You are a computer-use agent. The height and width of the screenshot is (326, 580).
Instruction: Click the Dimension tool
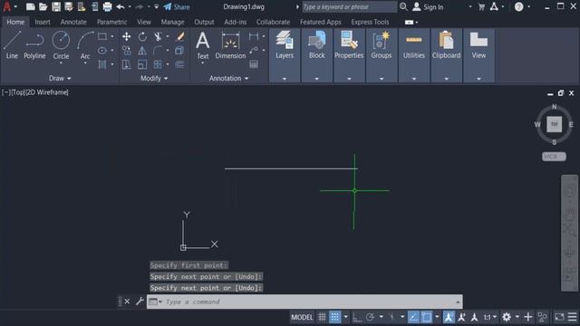pyautogui.click(x=230, y=45)
